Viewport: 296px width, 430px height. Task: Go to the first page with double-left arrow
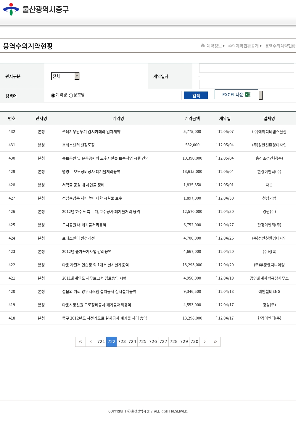coord(81,342)
